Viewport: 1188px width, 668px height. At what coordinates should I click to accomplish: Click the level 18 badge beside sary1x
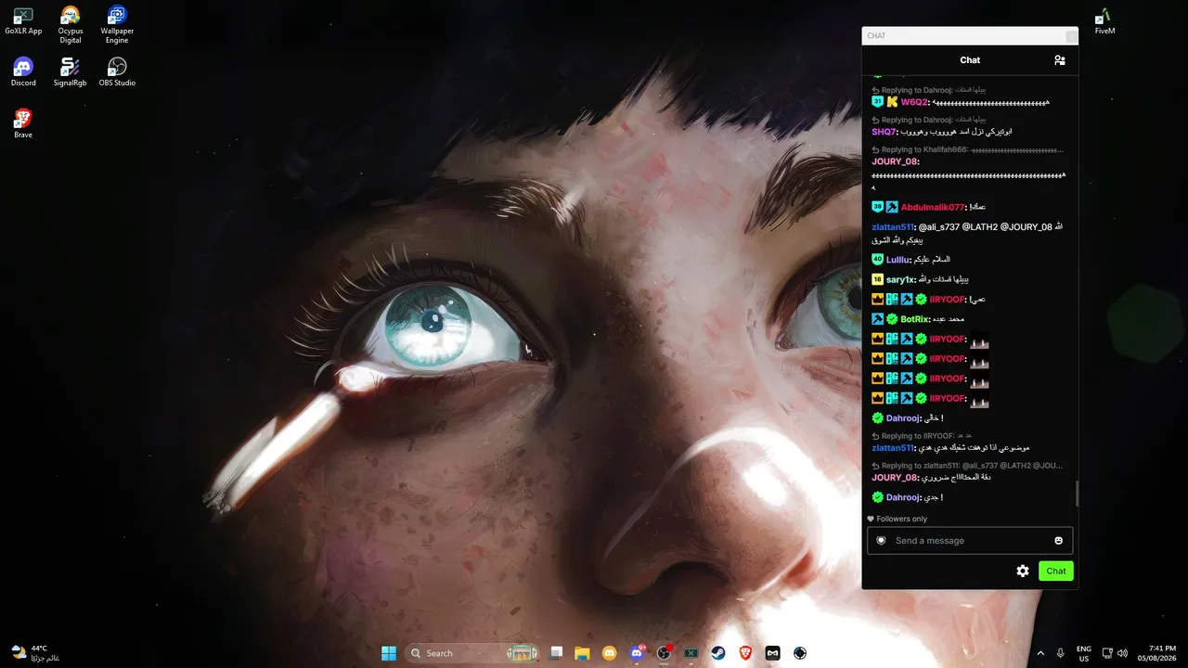pyautogui.click(x=878, y=279)
